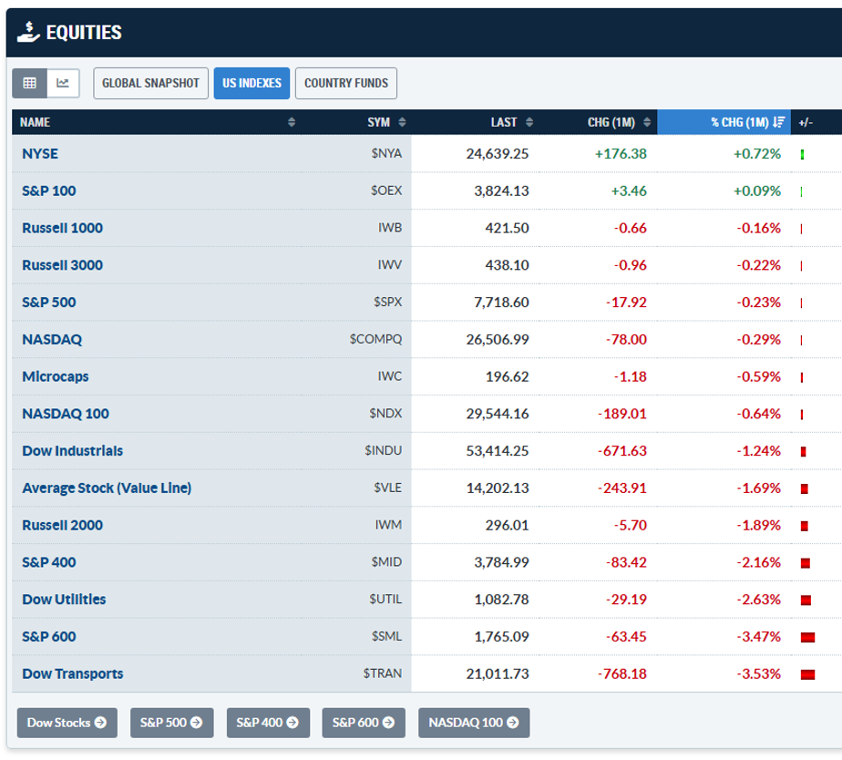The image size is (842, 760).
Task: Click the +0.09% change value
Action: tap(757, 190)
